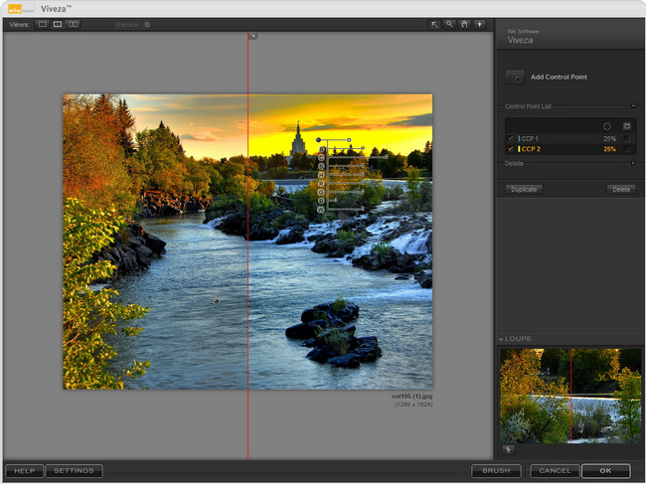Click the Duplicate button
Screen dimensions: 646x484
524,189
